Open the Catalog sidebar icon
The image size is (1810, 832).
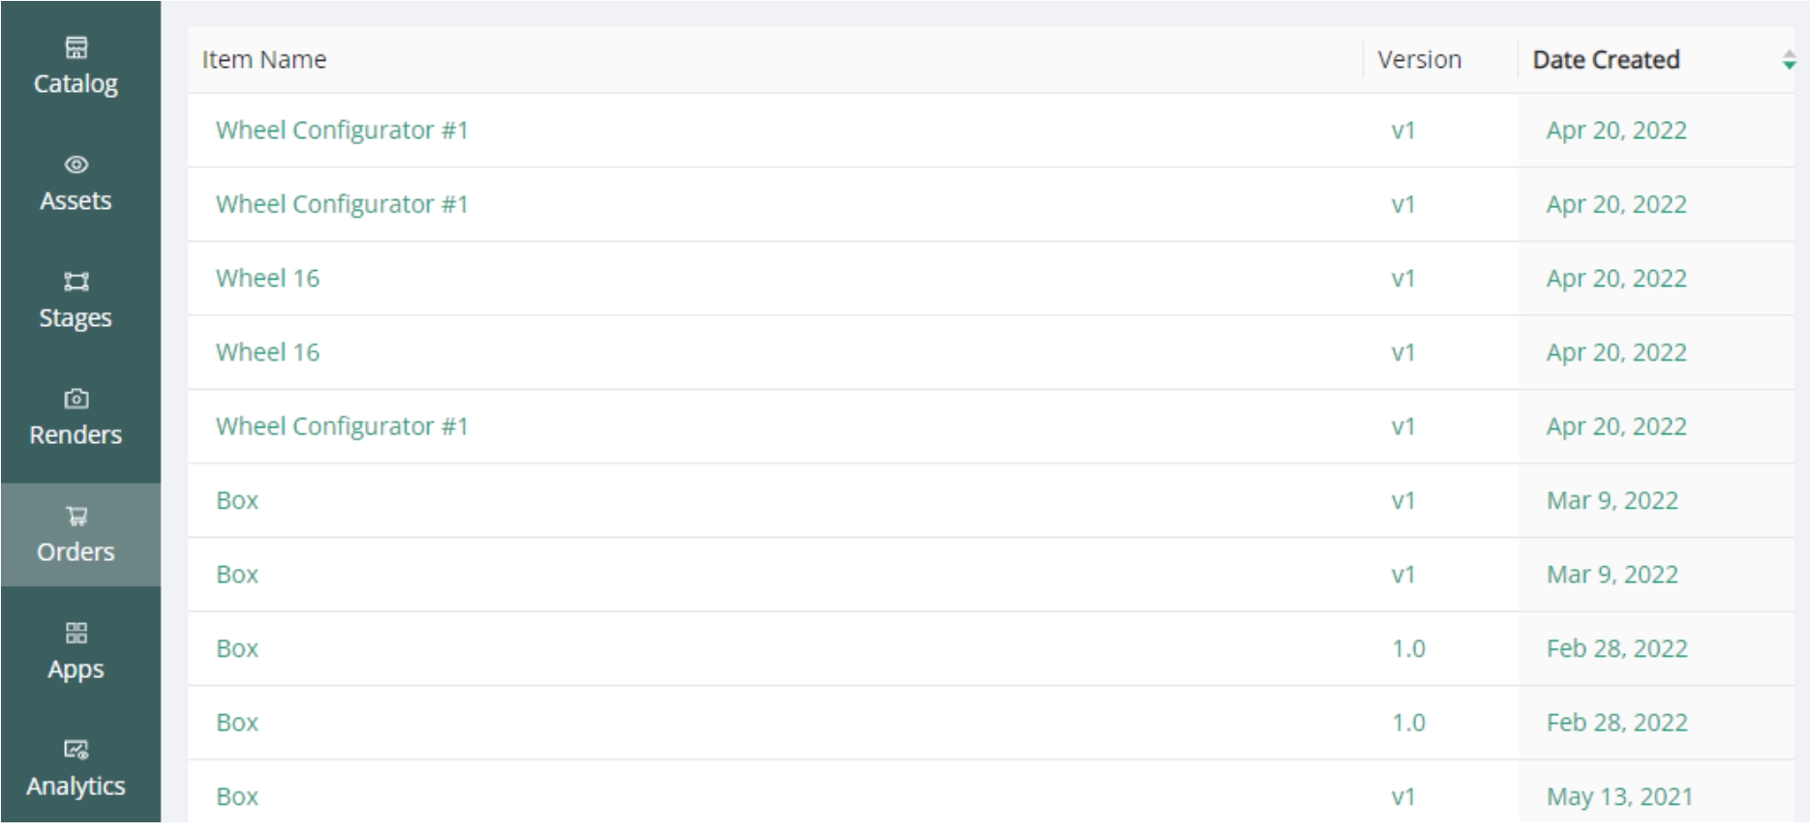75,47
